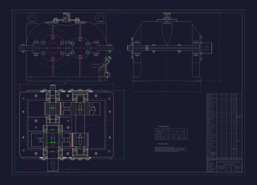Screen dimensions: 257x185
Task: Click the 'Động cơ' header cell
Action: [168, 130]
